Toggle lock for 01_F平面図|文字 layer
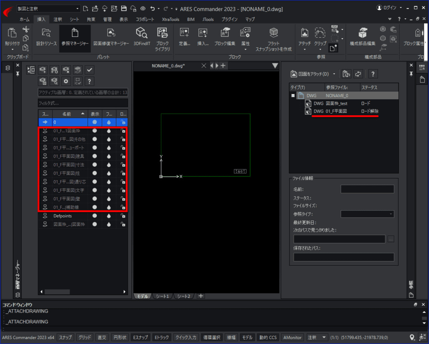Viewport: 429px width, 344px height. 123,190
